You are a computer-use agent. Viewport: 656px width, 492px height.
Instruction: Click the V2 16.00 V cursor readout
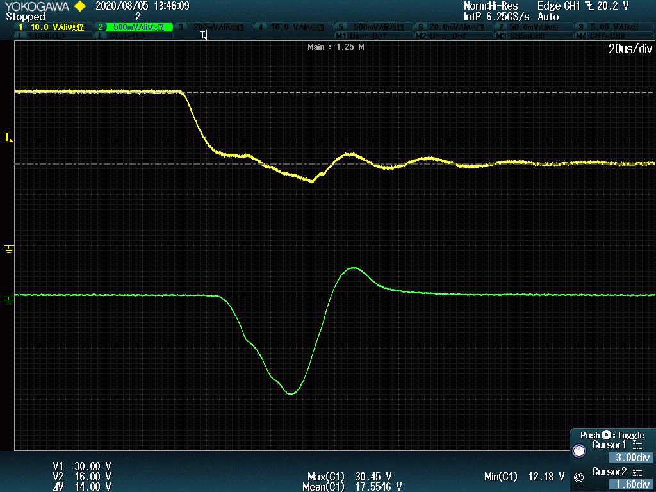(x=82, y=477)
